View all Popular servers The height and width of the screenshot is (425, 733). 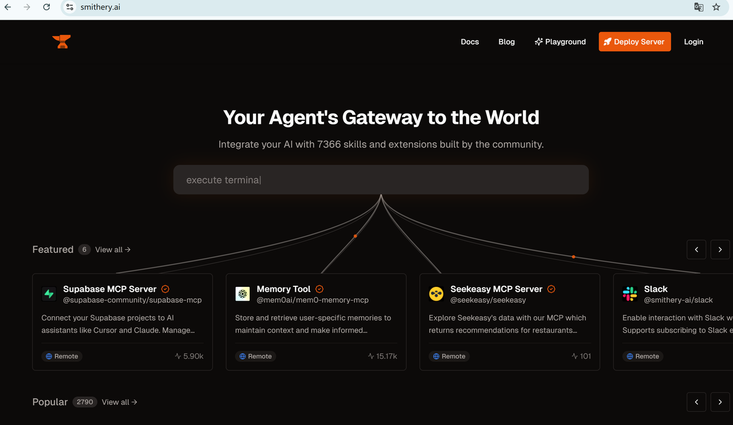(120, 402)
